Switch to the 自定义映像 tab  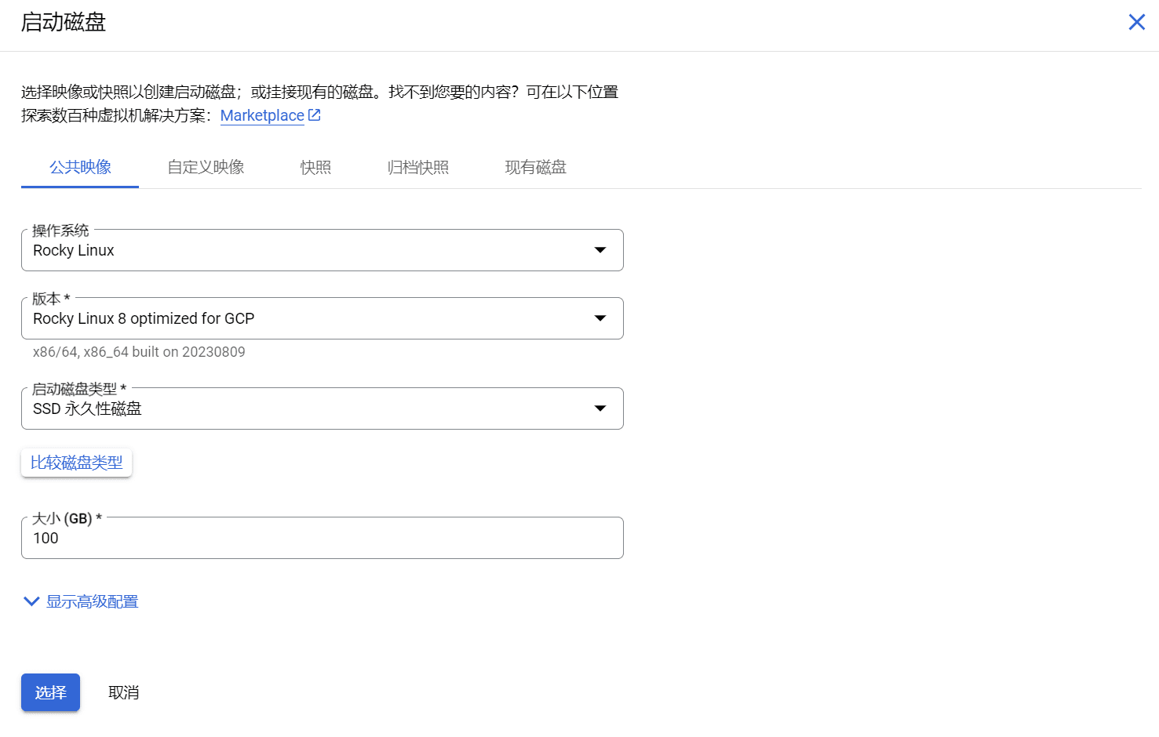[x=206, y=167]
